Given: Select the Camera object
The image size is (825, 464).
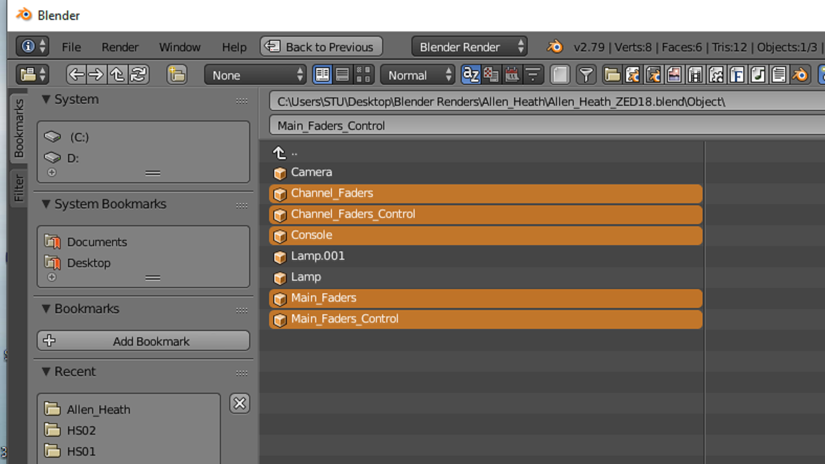Looking at the screenshot, I should [486, 172].
